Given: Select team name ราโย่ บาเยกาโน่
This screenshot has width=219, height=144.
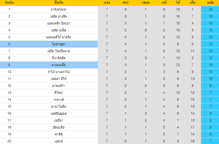Looking at the screenshot, I should point(59,72).
